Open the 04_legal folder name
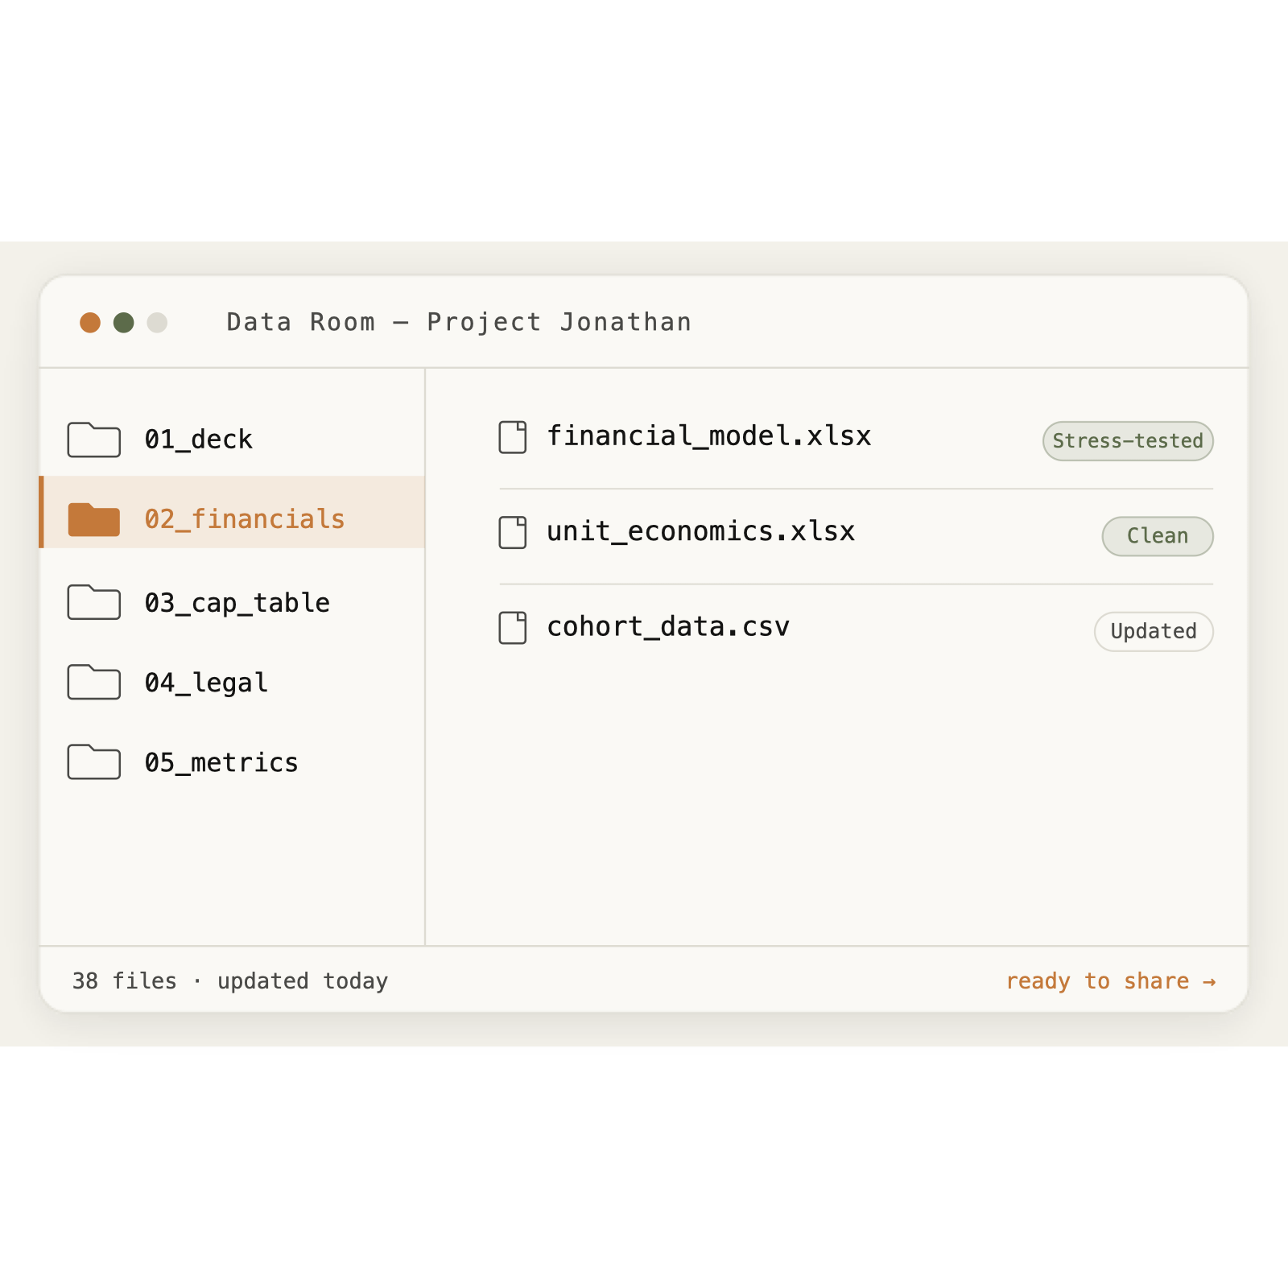 [206, 683]
